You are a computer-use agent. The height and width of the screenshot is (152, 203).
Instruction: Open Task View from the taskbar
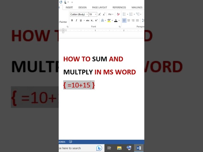tap(109, 148)
